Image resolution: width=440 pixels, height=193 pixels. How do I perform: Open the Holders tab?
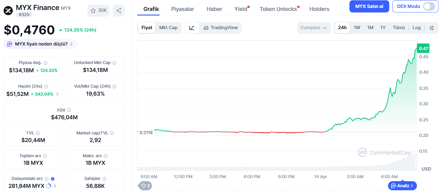pos(319,9)
